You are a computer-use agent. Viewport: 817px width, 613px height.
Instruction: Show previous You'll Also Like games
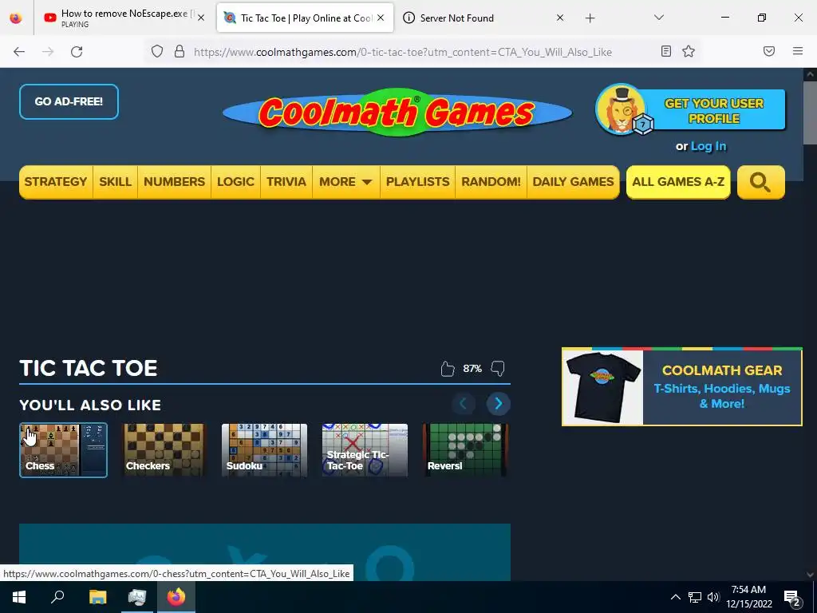tap(463, 403)
